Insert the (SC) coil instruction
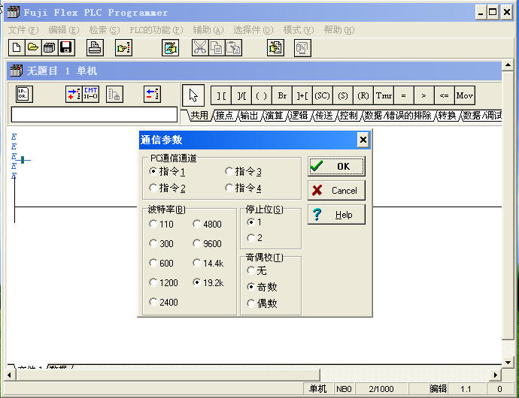The height and width of the screenshot is (398, 519). [322, 95]
